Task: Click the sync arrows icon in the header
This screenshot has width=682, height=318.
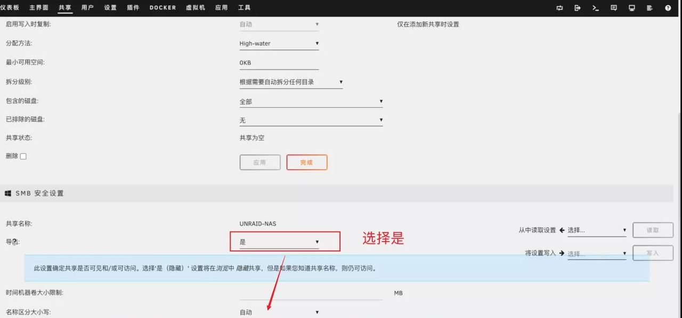Action: tap(559, 8)
